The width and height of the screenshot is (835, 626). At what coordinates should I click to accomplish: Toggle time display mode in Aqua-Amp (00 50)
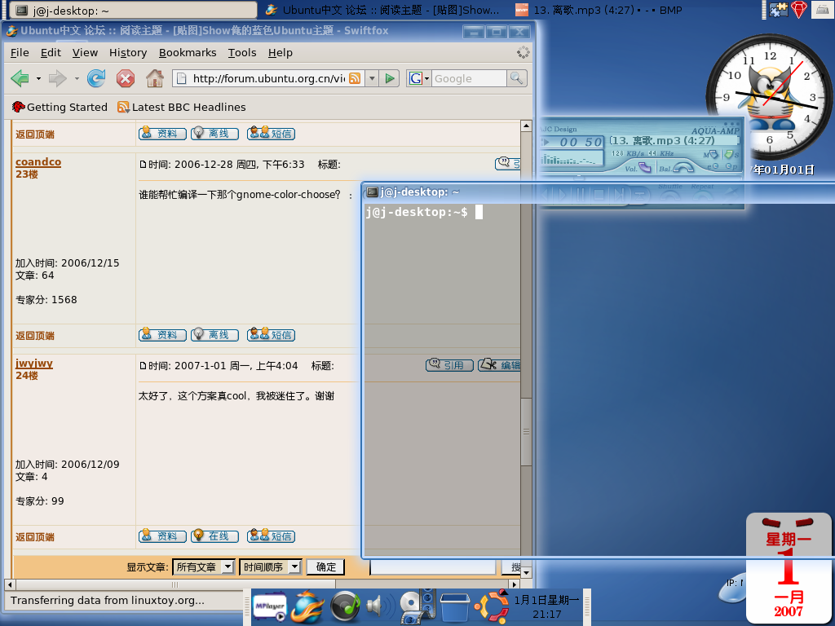580,142
